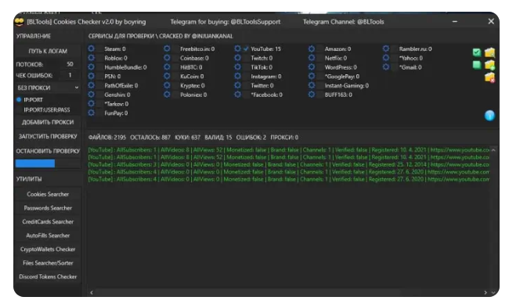The width and height of the screenshot is (509, 304).
Task: Click the log scrollbar's right arrow
Action: [486, 292]
